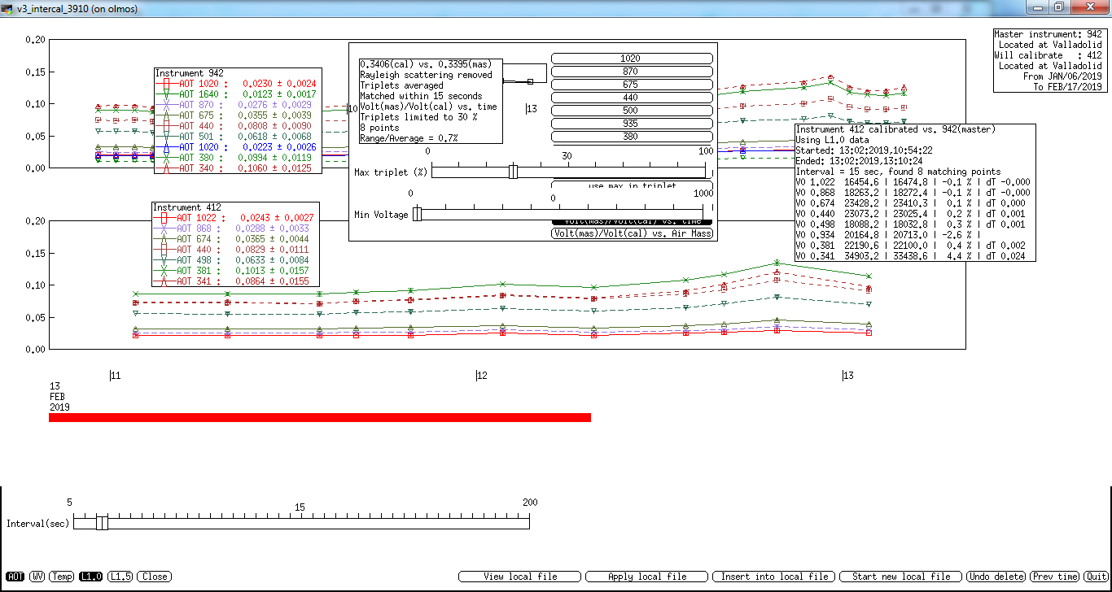
Task: Click the value '0.0223 ± 0.0026' in 942 legend
Action: pyautogui.click(x=279, y=147)
